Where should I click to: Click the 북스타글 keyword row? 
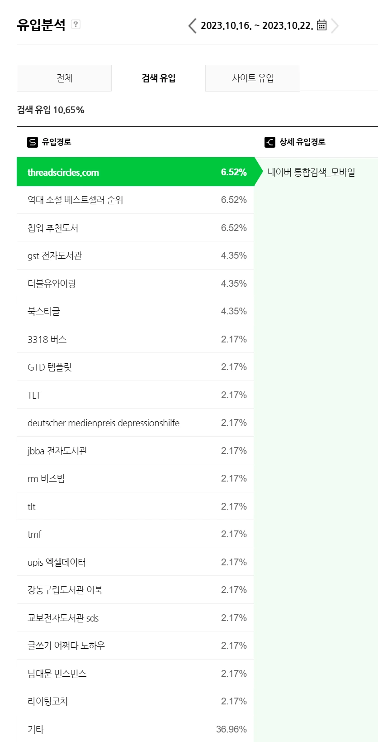(x=135, y=311)
